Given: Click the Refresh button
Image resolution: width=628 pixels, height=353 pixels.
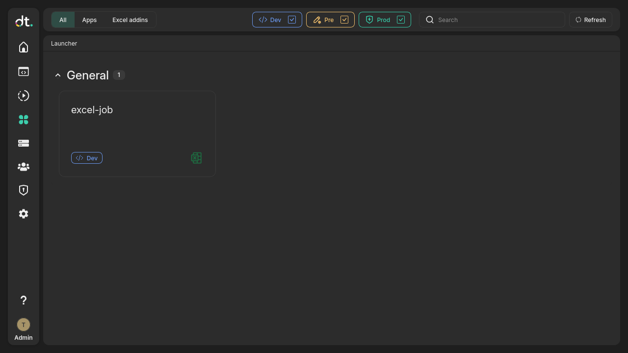Looking at the screenshot, I should pyautogui.click(x=590, y=20).
